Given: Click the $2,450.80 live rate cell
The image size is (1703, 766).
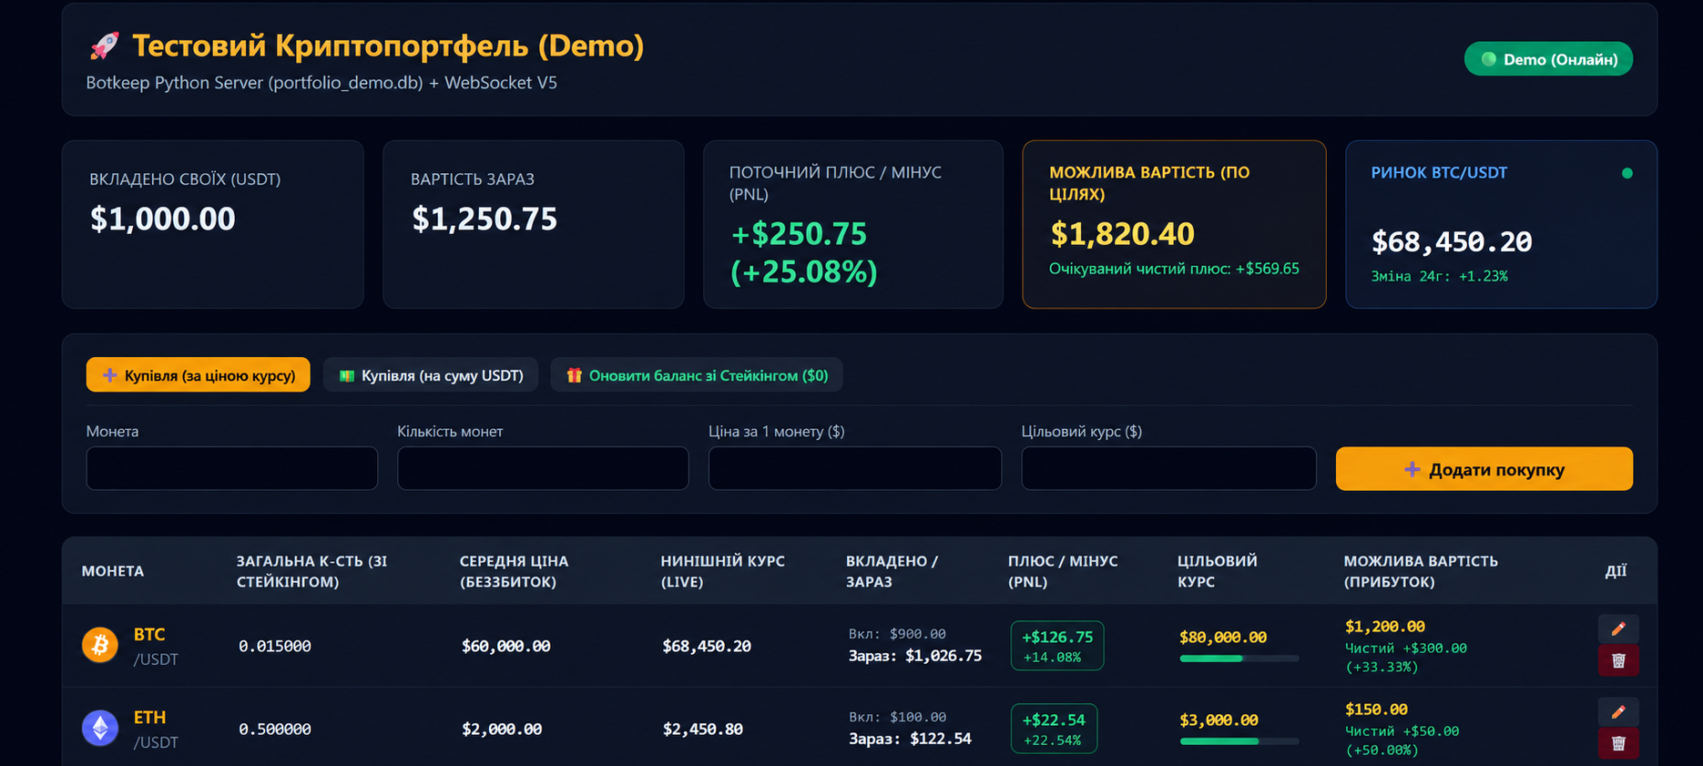Looking at the screenshot, I should (x=703, y=729).
